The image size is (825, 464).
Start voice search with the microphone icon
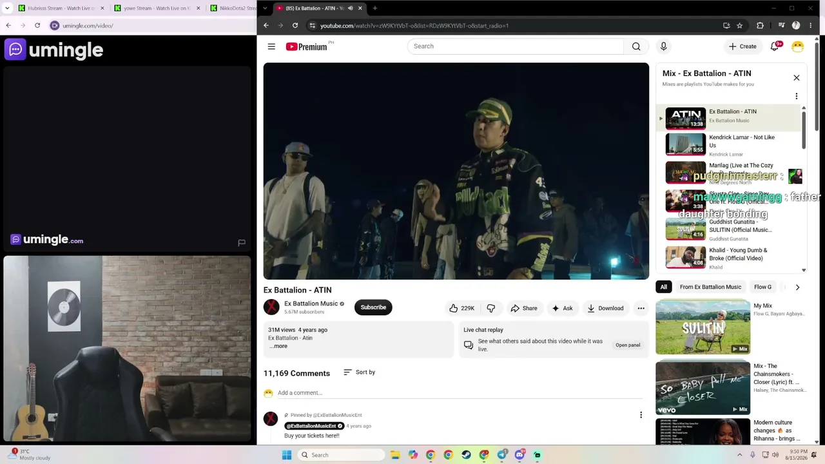coord(663,46)
